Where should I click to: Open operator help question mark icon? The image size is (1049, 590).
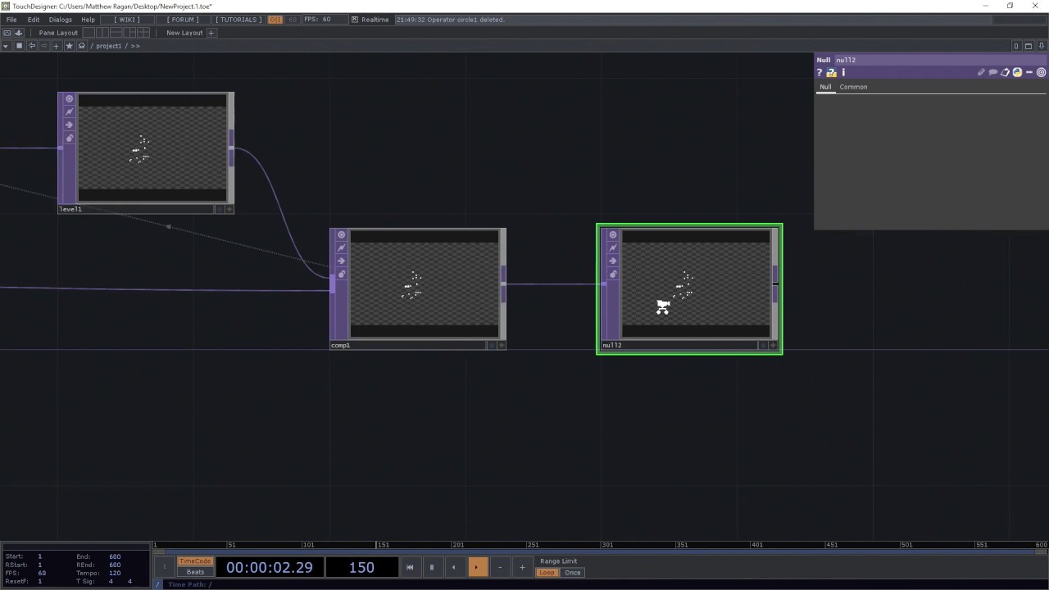tap(819, 73)
